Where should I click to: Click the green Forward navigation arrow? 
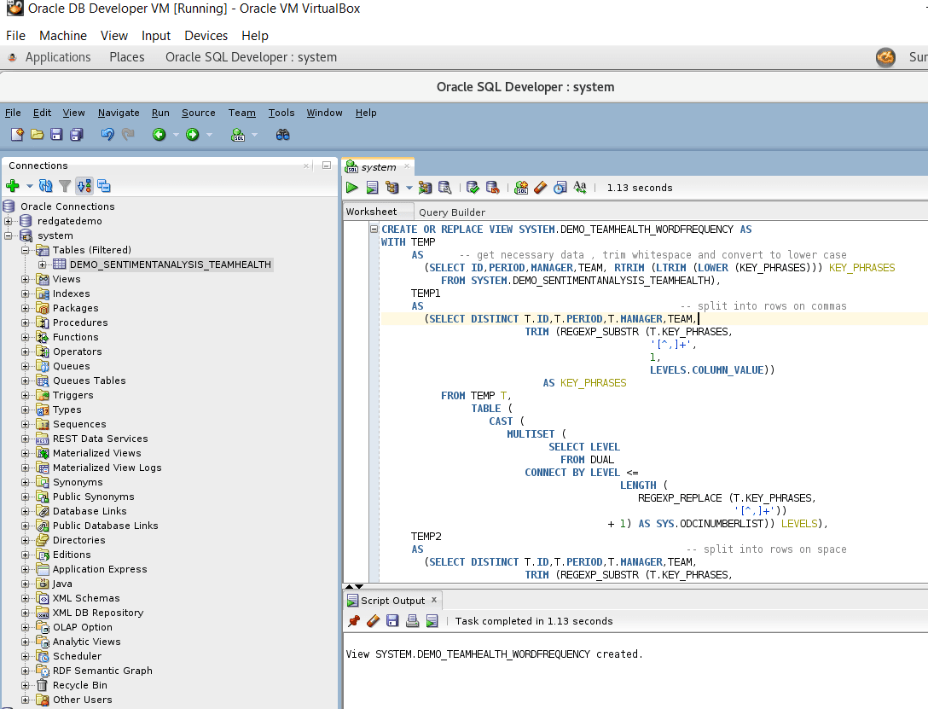coord(193,134)
